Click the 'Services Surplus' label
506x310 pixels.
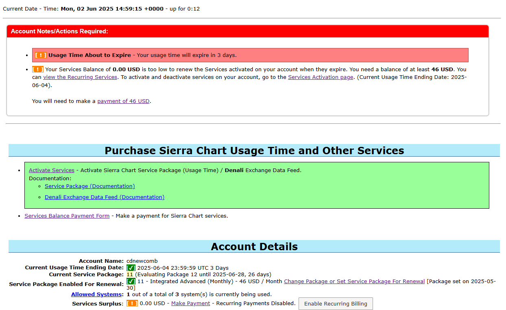point(97,303)
